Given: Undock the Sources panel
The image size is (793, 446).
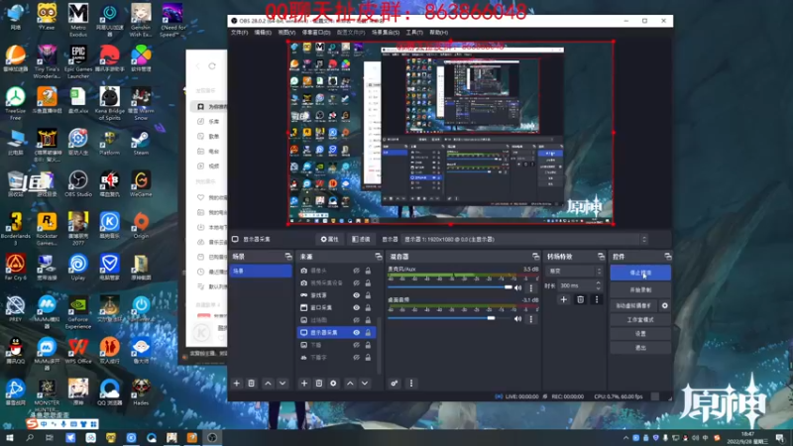Looking at the screenshot, I should point(378,257).
